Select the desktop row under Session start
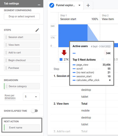This screenshot has height=136, width=118. [86, 90]
